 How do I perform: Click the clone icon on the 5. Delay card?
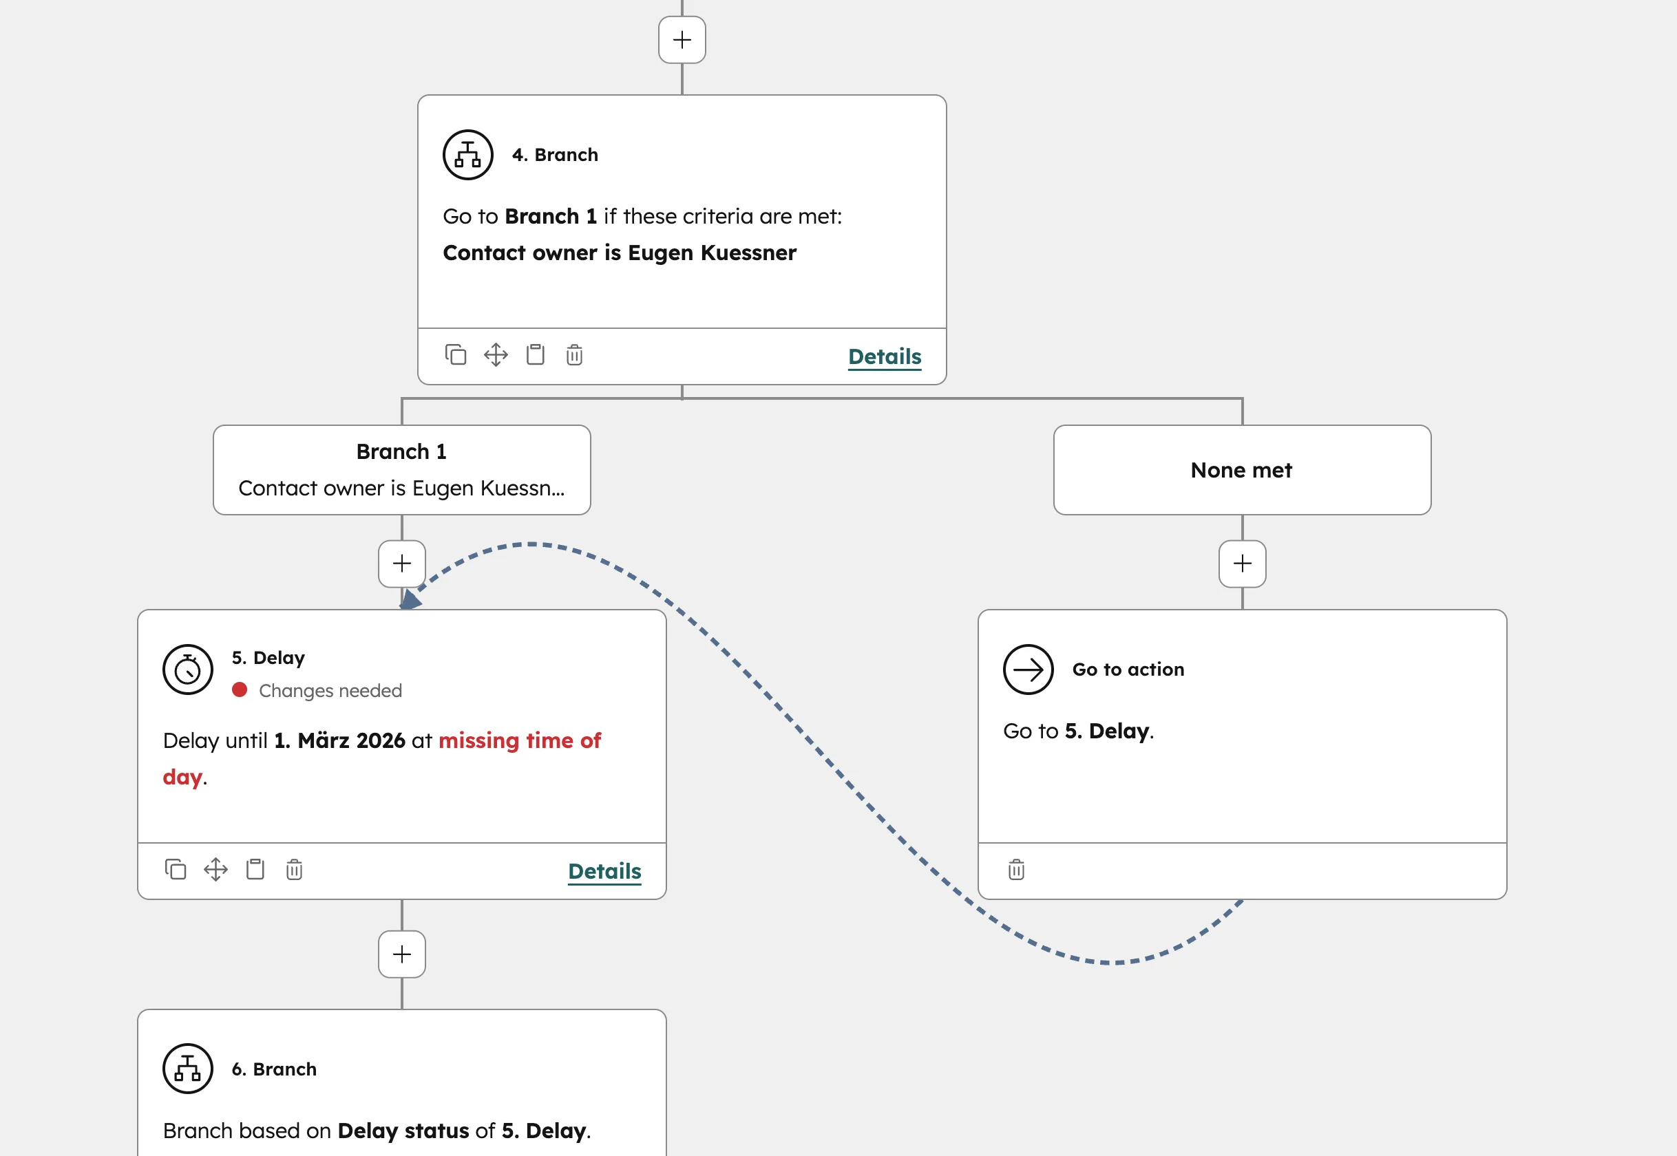coord(175,869)
